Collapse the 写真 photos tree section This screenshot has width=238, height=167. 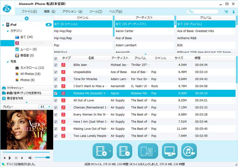pyautogui.click(x=8, y=62)
